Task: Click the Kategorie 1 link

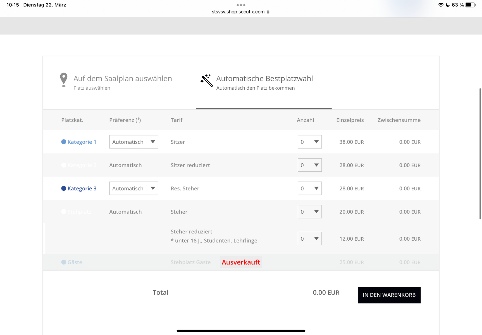Action: coord(82,142)
